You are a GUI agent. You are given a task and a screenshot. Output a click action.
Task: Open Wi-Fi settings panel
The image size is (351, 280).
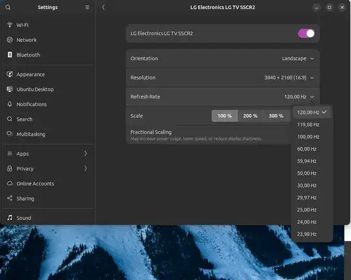click(48, 25)
